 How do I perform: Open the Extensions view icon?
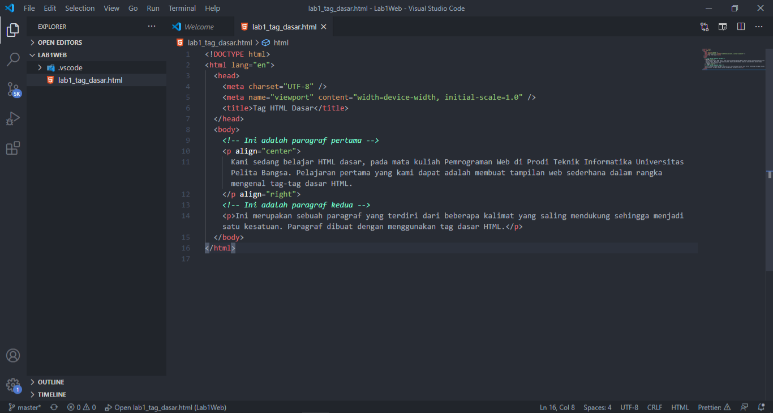(x=13, y=148)
